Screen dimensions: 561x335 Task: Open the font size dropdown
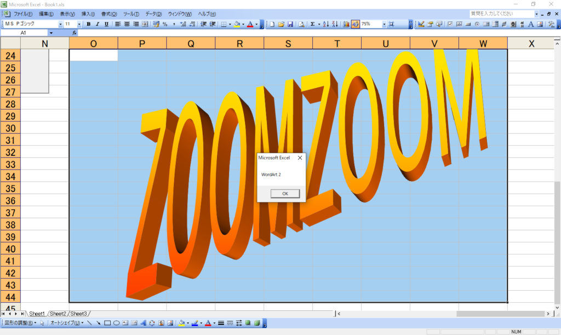[79, 24]
